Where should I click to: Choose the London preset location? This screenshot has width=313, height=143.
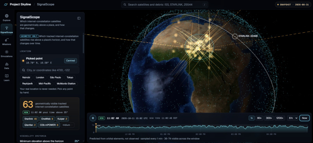pos(40,77)
